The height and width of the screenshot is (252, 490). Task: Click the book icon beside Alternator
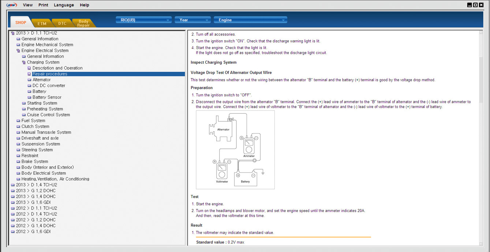pos(29,80)
